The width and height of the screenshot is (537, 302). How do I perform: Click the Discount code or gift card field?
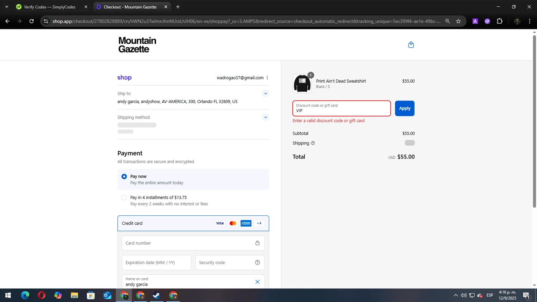[342, 108]
